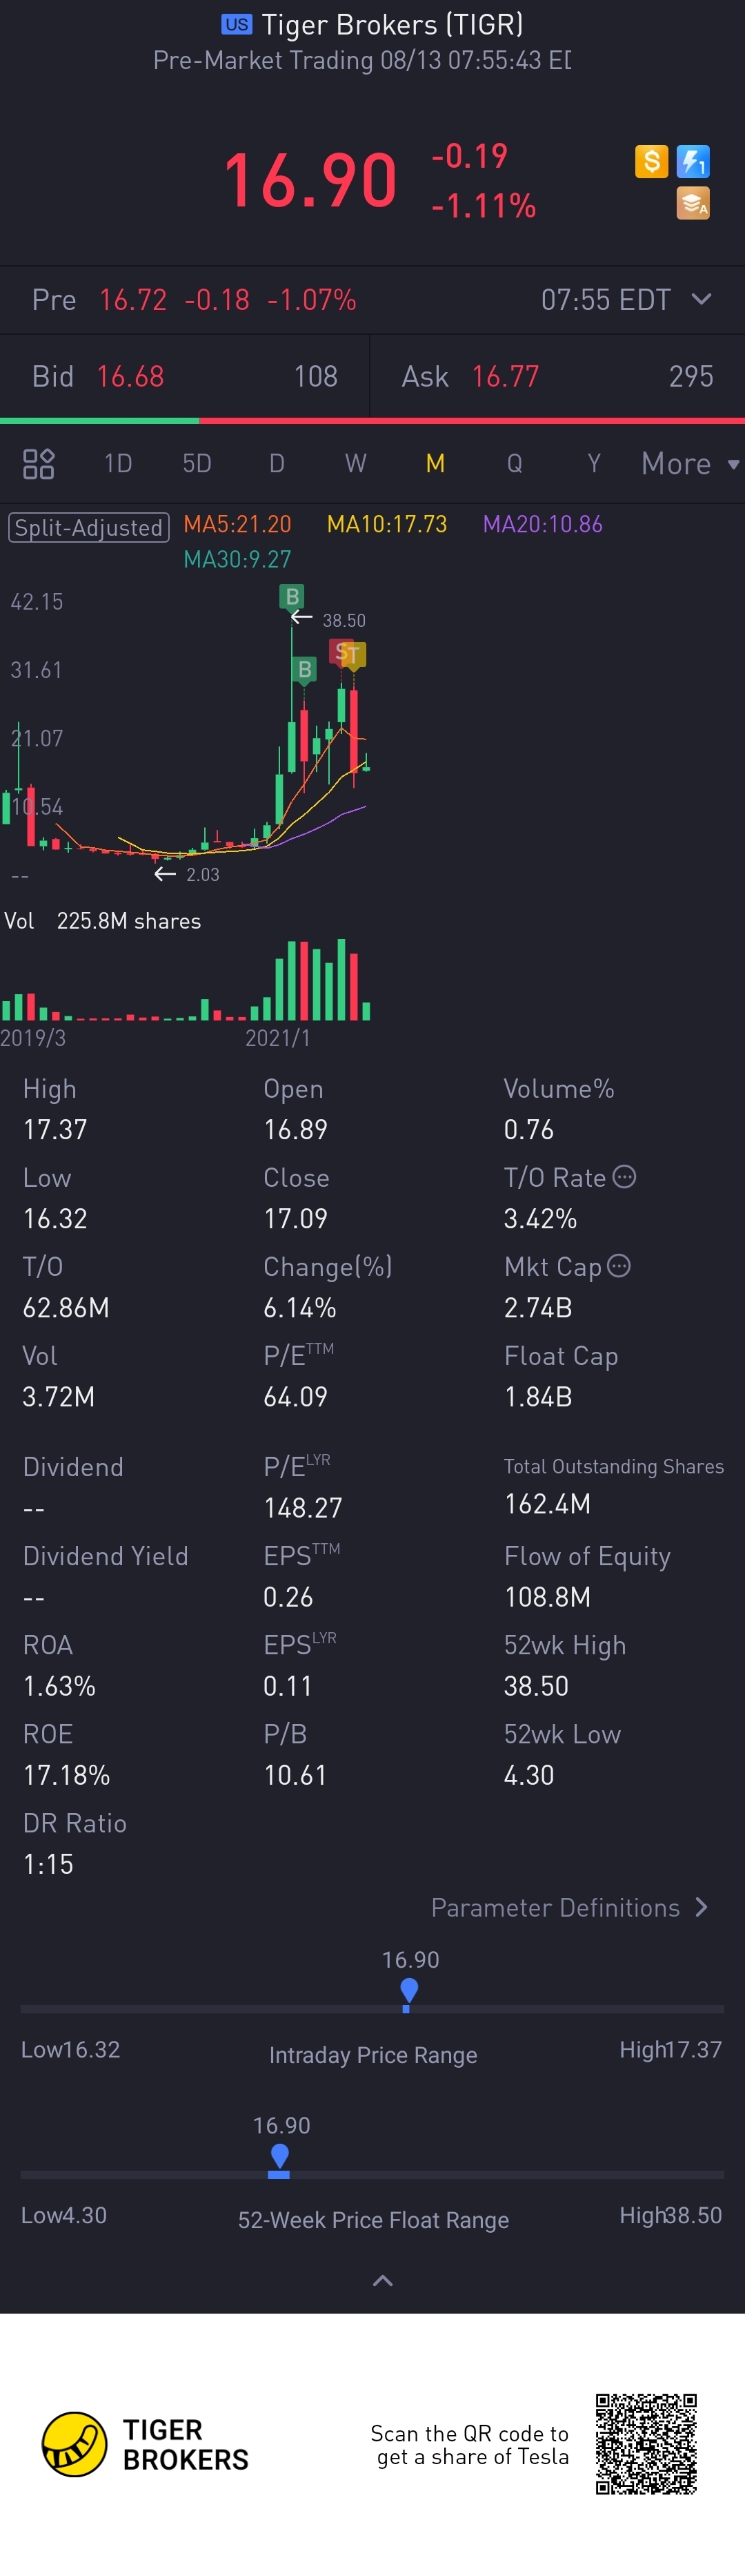Viewport: 745px width, 2576px height.
Task: Open the Mkt Cap info icon
Action: [x=619, y=1266]
